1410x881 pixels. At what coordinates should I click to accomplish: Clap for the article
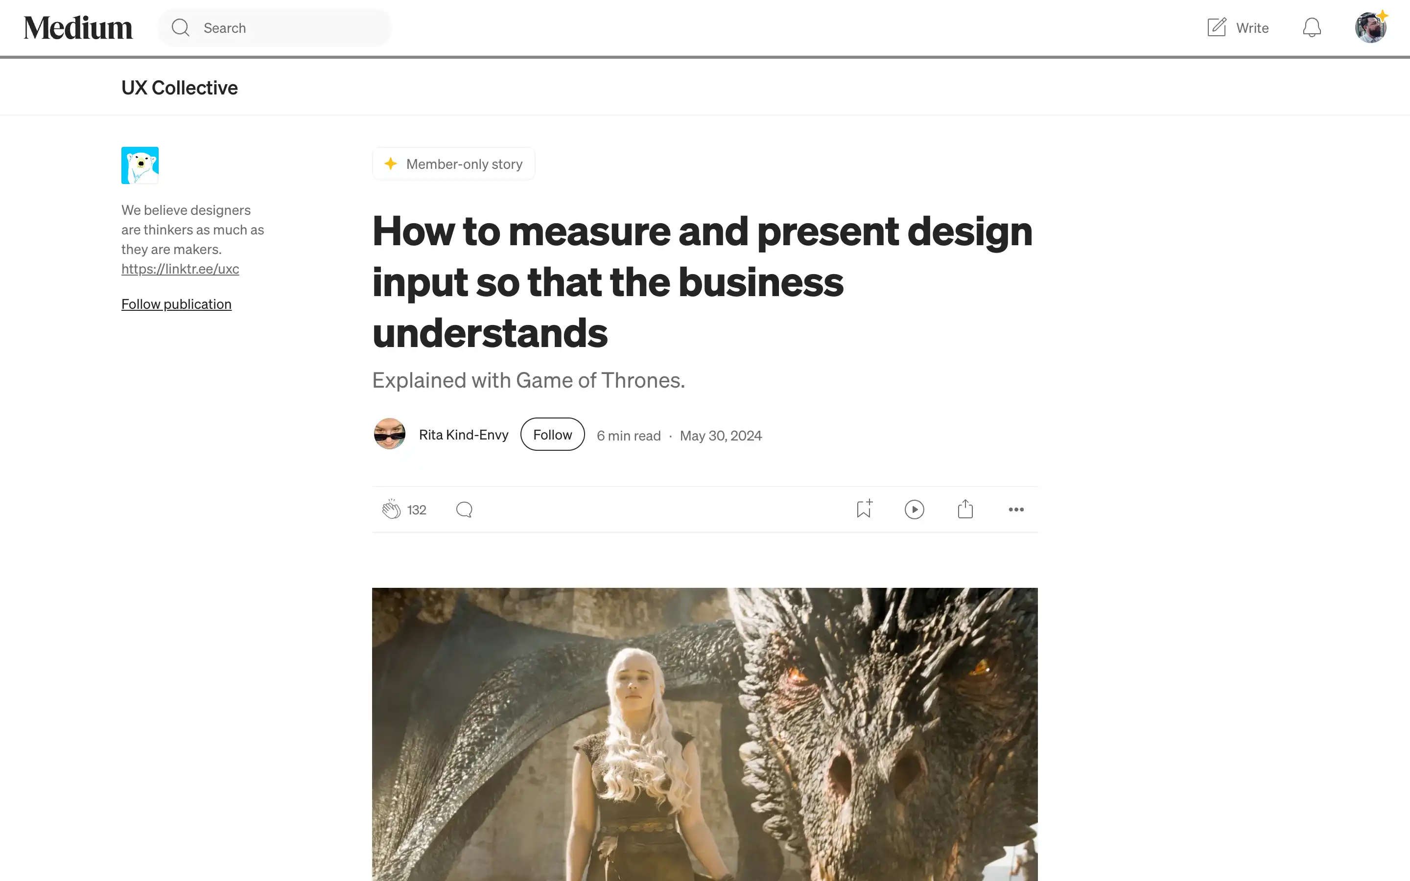(392, 509)
